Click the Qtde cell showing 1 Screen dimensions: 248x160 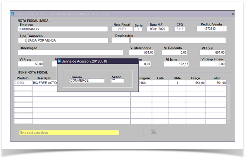coord(177,83)
